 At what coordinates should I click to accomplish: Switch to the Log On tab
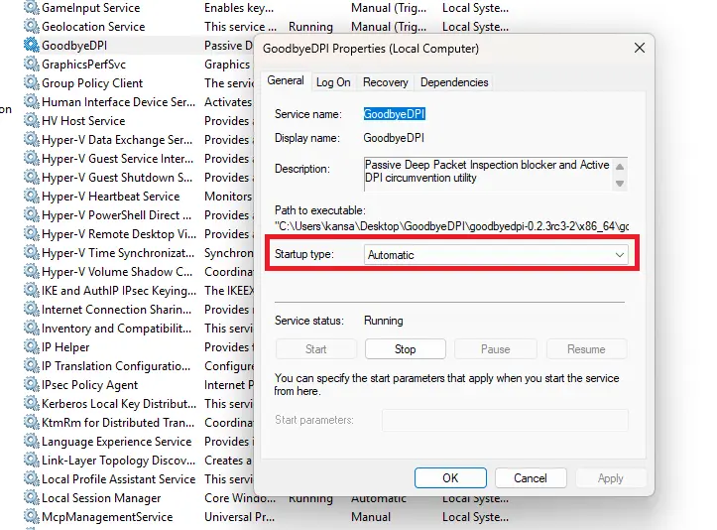point(333,82)
